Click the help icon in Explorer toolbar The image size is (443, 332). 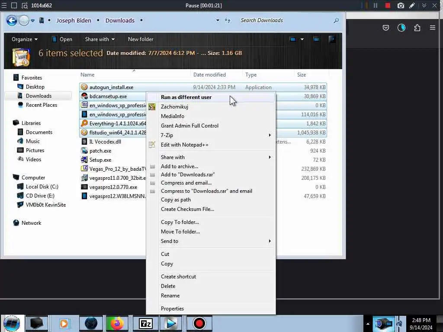(332, 39)
